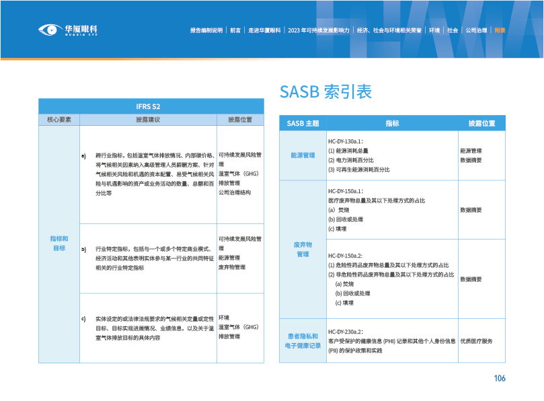
Task: Select the 能源管理 topic cell
Action: (x=303, y=155)
